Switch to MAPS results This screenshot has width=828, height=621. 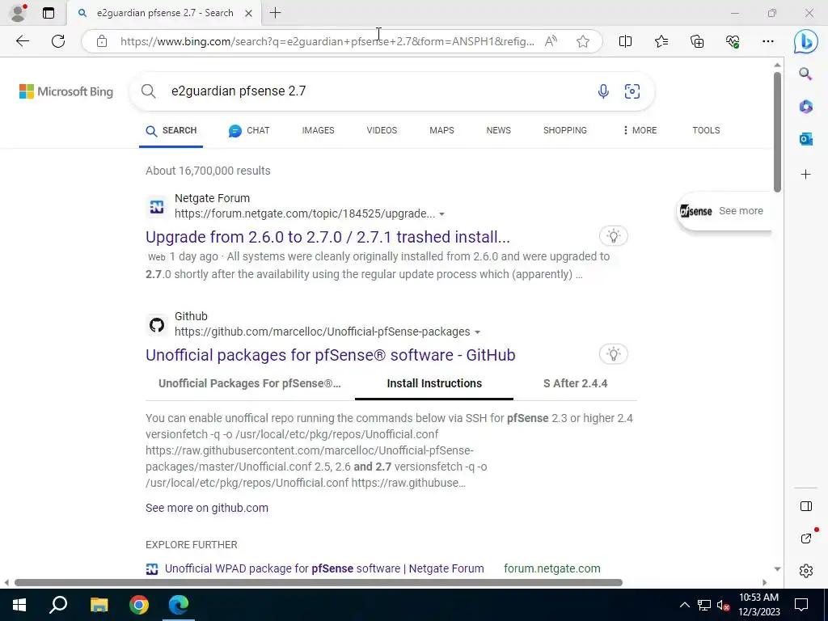(x=441, y=130)
